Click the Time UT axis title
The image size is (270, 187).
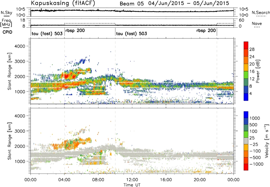[132, 185]
